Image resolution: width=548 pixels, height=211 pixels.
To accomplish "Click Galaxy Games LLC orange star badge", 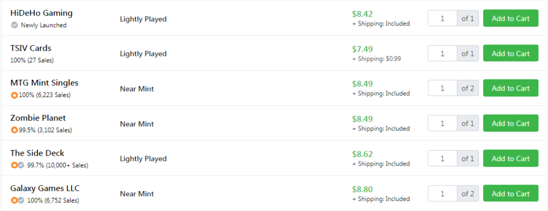I will tap(14, 200).
